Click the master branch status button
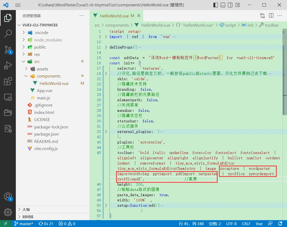Viewport: 287px width, 227px height. 24,224
